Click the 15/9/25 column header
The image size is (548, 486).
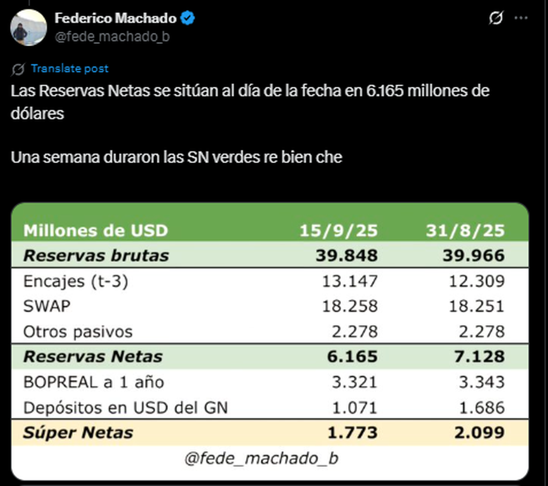338,231
